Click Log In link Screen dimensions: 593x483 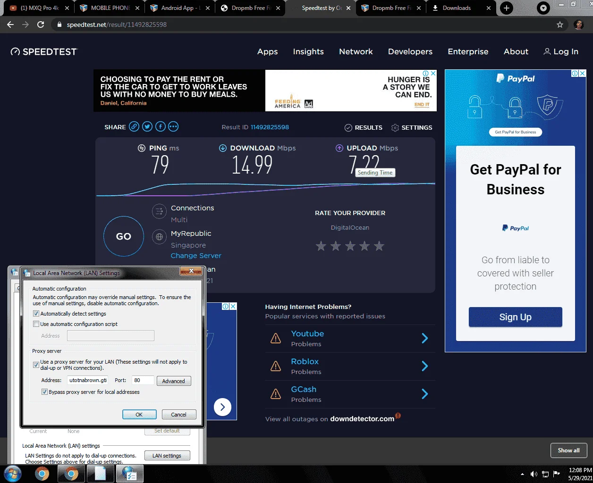[x=561, y=52]
